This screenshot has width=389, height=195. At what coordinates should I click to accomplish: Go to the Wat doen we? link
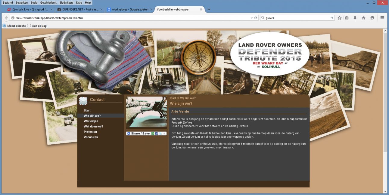[93, 127]
